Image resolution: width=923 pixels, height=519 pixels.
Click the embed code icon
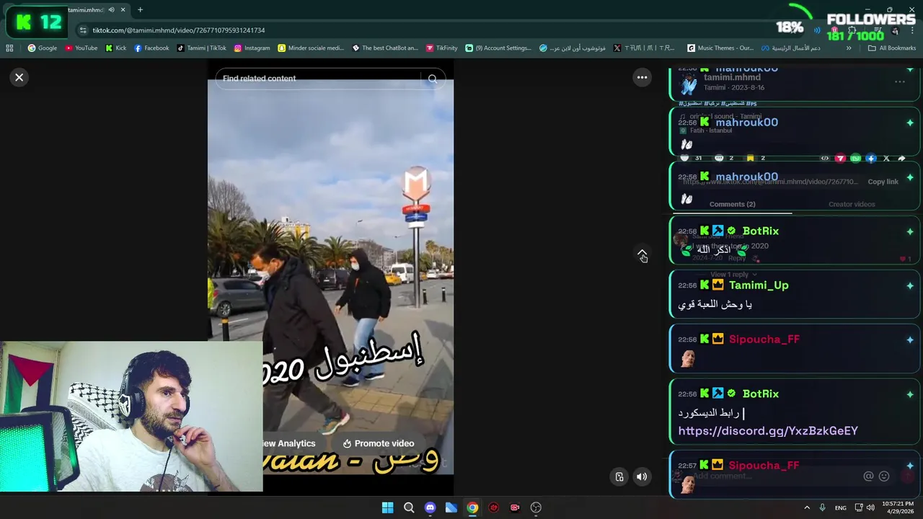pos(825,158)
